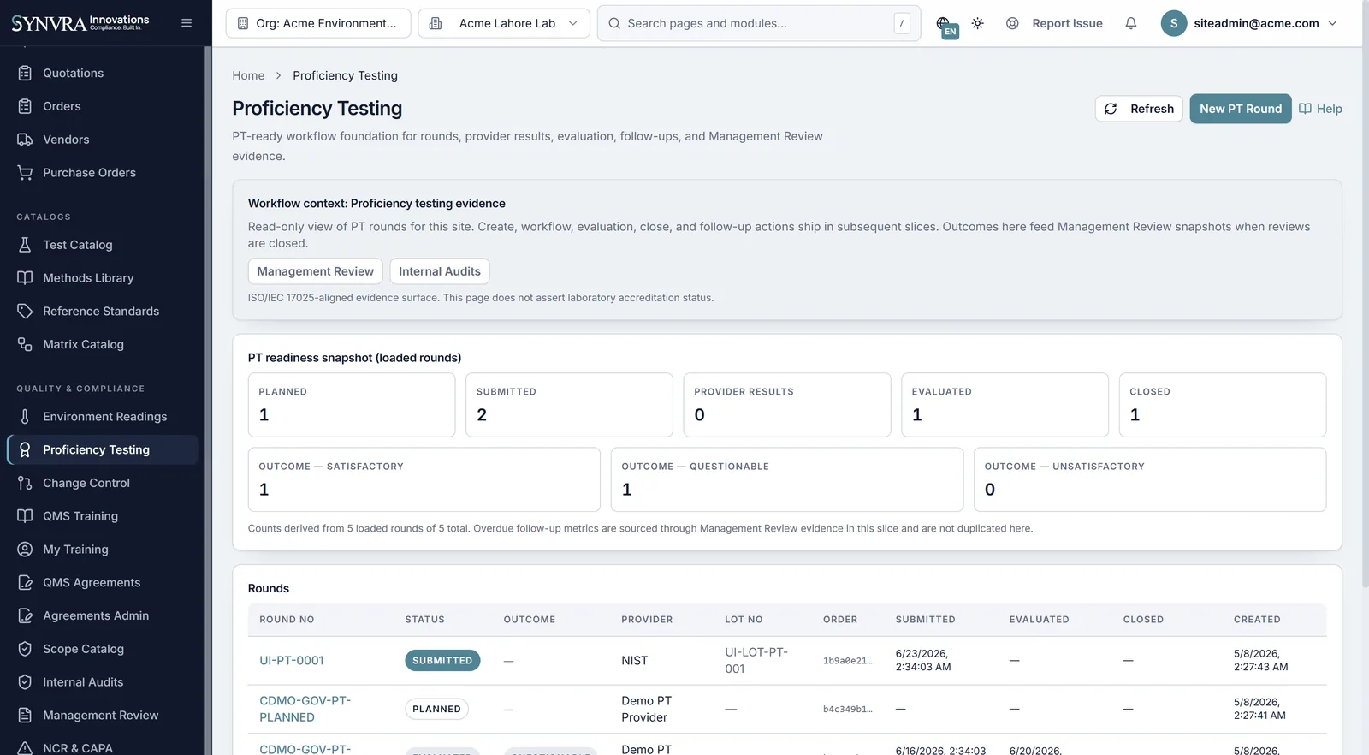Click the Test Catalog flask icon
The height and width of the screenshot is (755, 1369).
click(25, 245)
